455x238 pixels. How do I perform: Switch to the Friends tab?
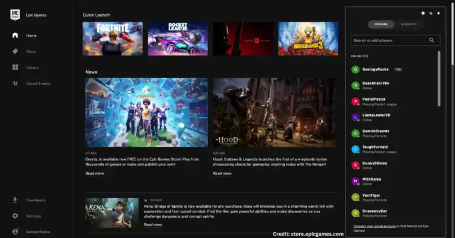[381, 24]
